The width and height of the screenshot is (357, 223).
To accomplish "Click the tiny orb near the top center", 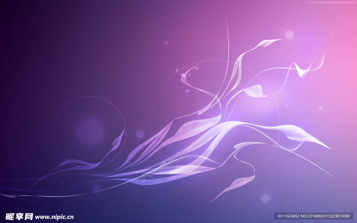I will 166,43.
